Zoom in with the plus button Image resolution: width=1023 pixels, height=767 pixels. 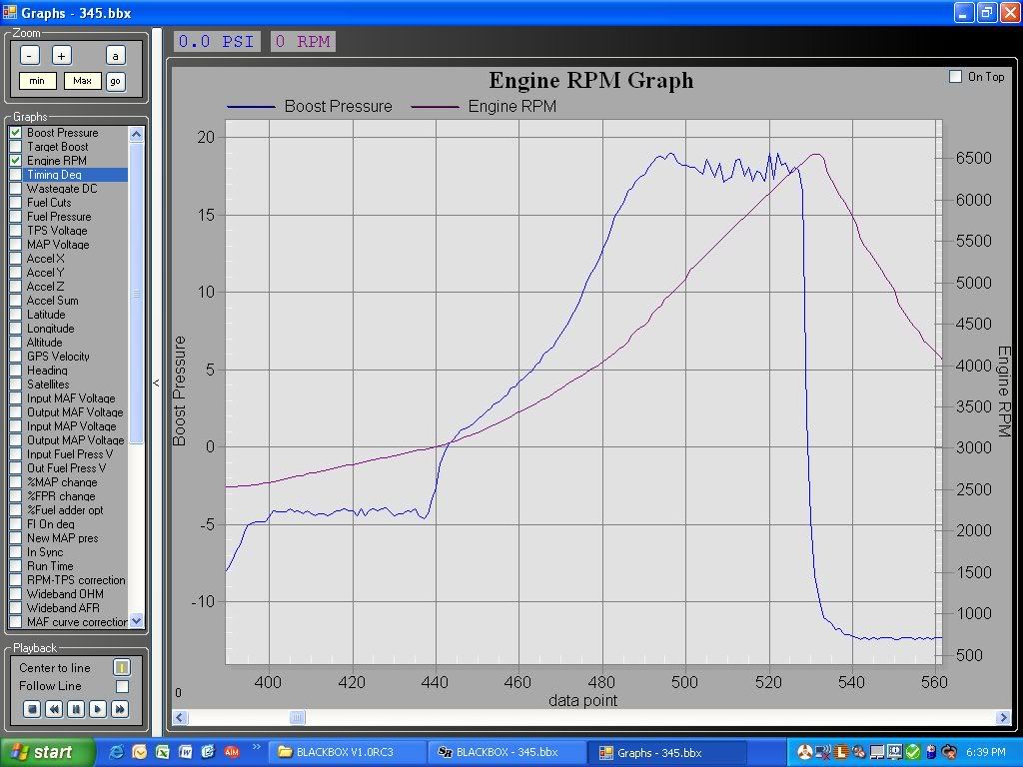click(61, 56)
